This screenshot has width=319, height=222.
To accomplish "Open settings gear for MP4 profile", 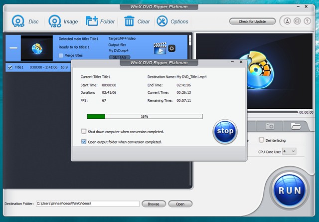I will [x=172, y=48].
